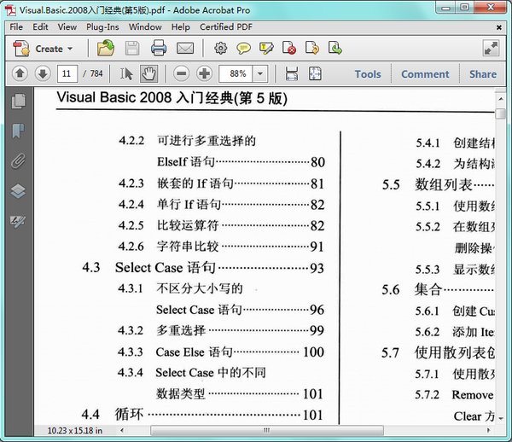The width and height of the screenshot is (512, 442).
Task: Activate the Select tool arrow
Action: [x=126, y=74]
